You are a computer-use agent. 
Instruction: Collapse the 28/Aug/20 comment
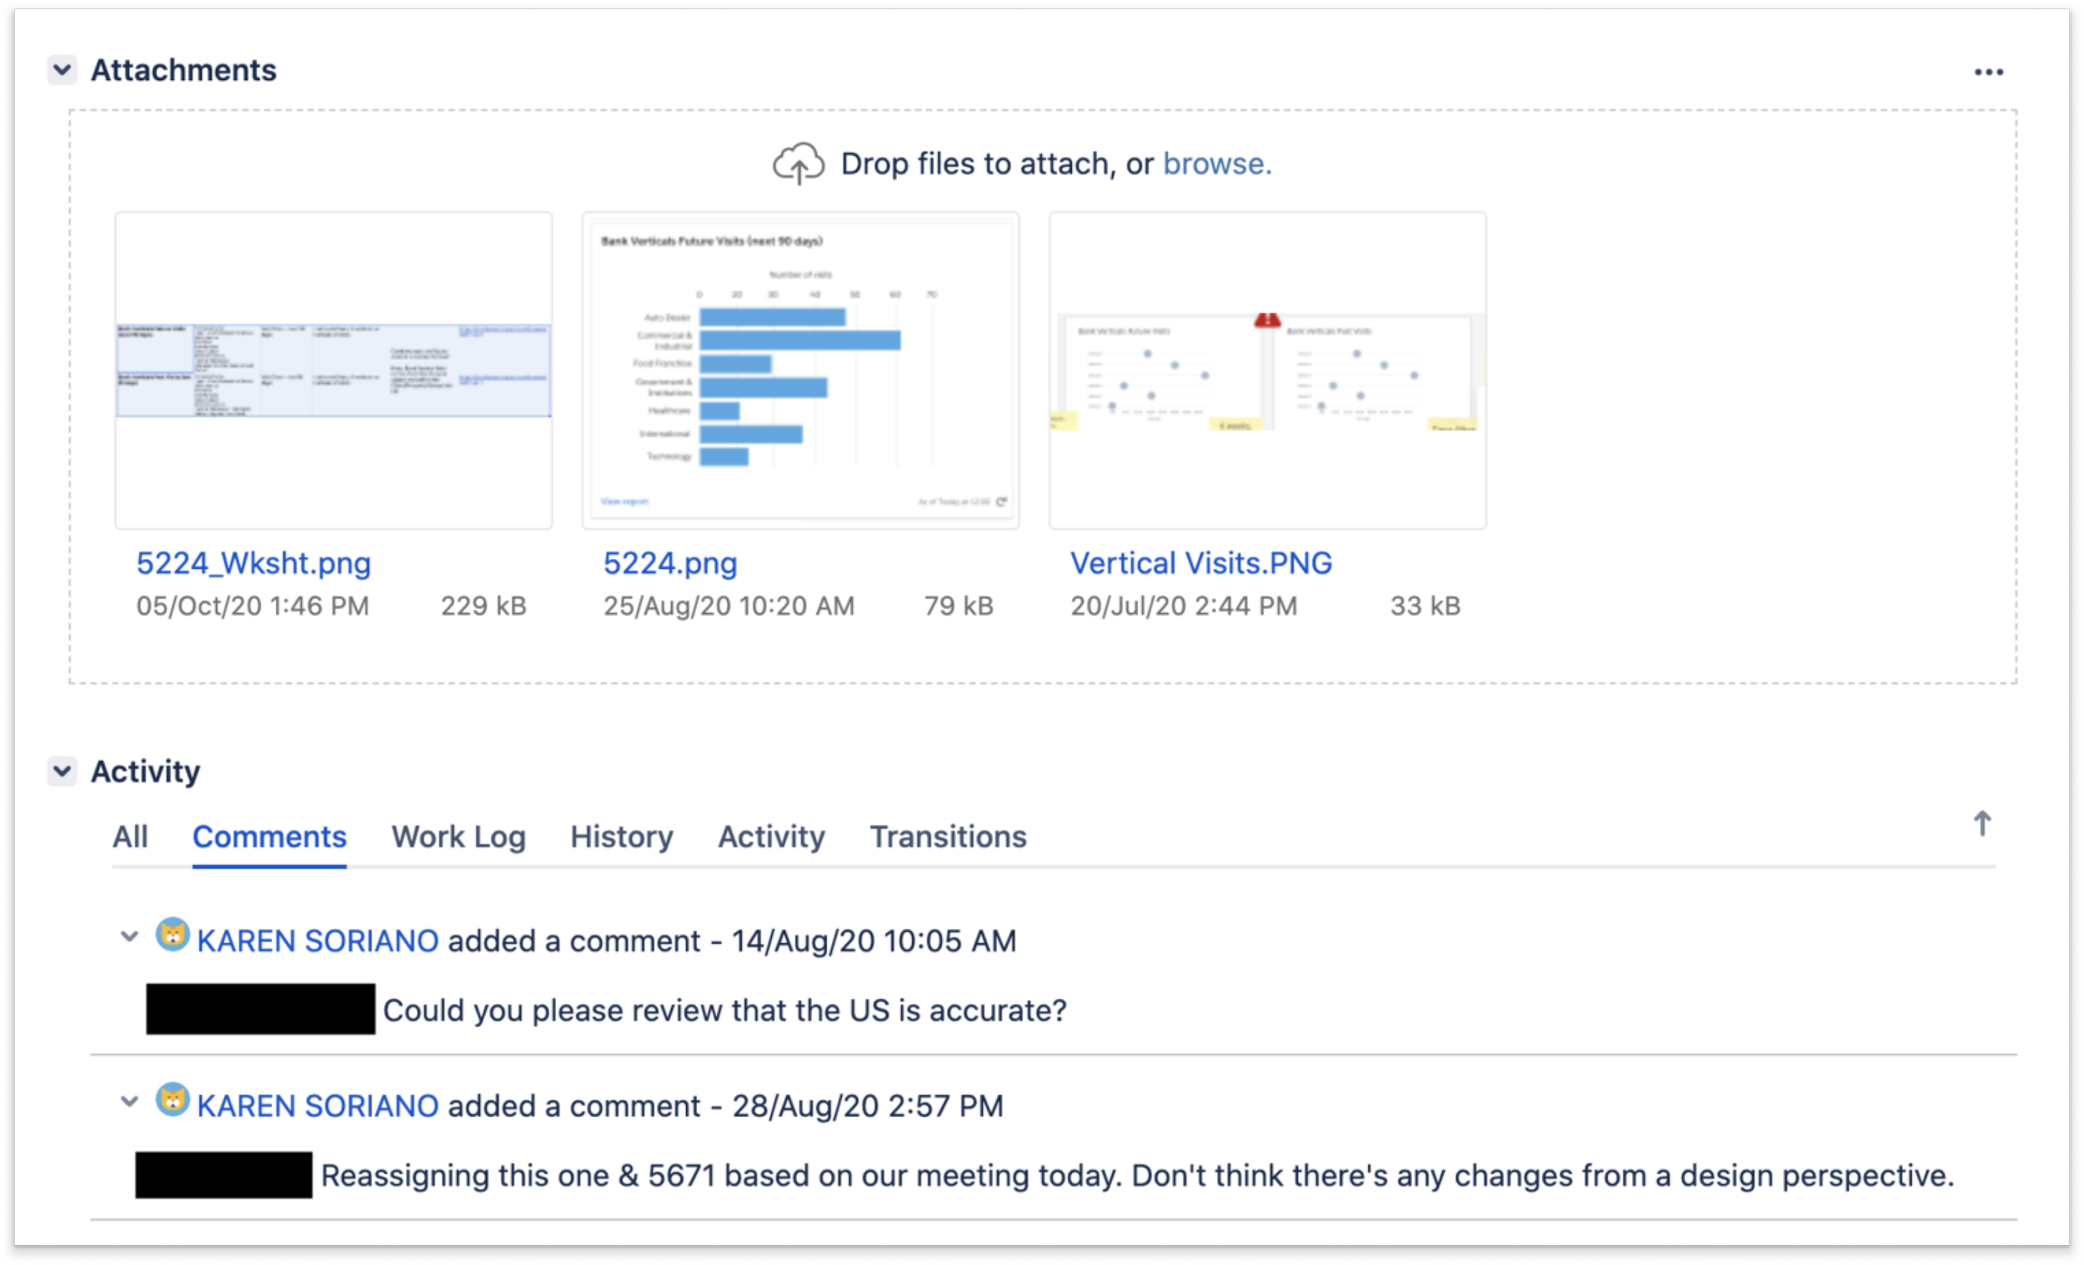click(129, 1102)
